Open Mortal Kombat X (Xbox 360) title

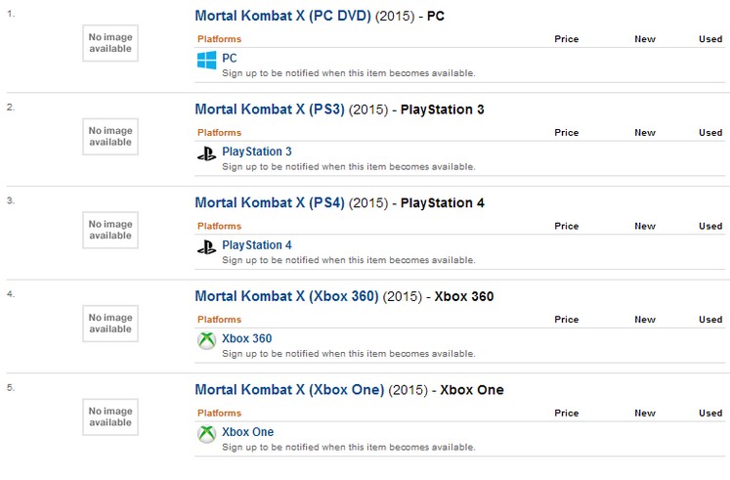pyautogui.click(x=286, y=296)
